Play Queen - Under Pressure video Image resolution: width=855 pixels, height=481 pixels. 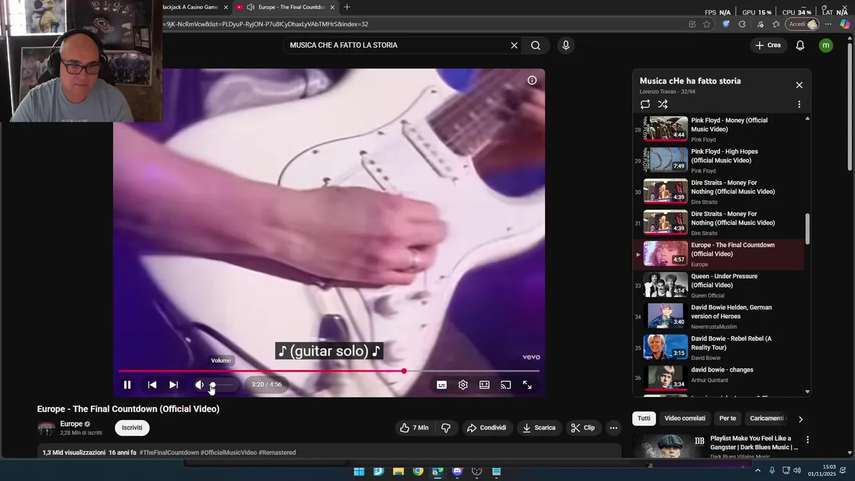(x=718, y=285)
